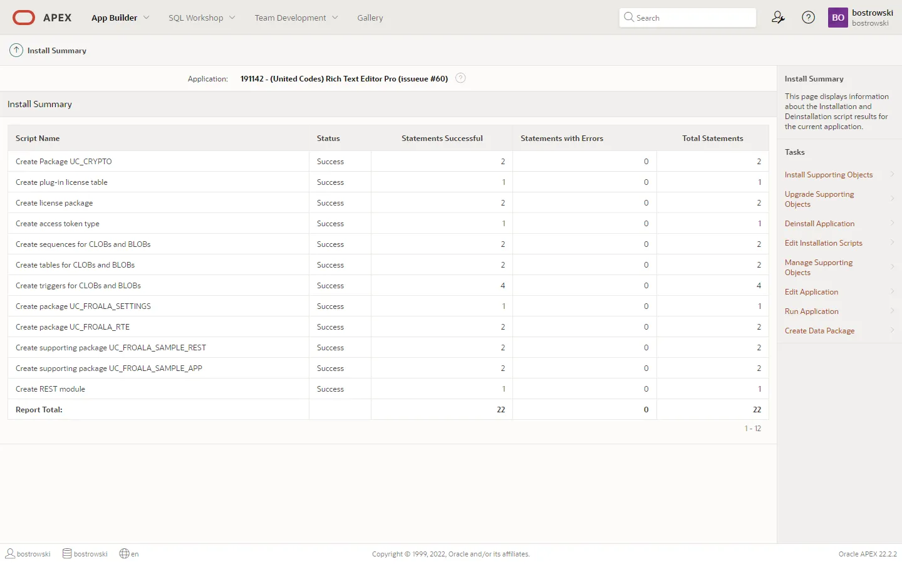Select the 'Create REST module' row
The width and height of the screenshot is (902, 564).
pos(388,389)
